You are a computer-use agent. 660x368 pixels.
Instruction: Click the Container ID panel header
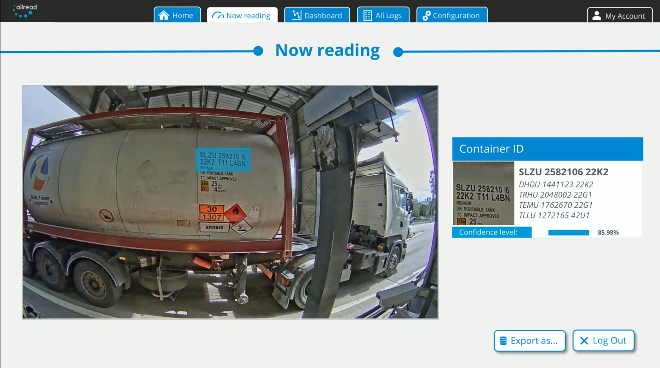(547, 149)
